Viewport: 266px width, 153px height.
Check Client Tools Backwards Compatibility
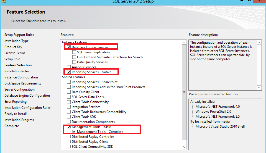coord(69,112)
